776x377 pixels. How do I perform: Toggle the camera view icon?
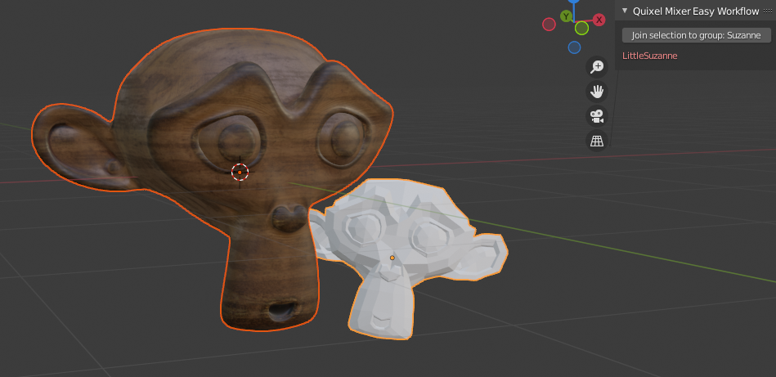click(x=597, y=116)
